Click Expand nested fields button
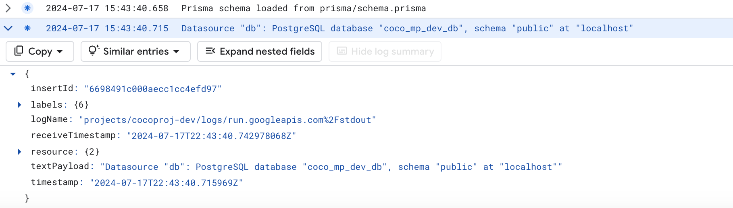Viewport: 733px width, 208px height. (x=260, y=51)
